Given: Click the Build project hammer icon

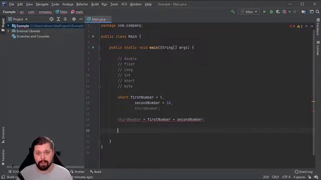Looking at the screenshot, I should pyautogui.click(x=233, y=11).
